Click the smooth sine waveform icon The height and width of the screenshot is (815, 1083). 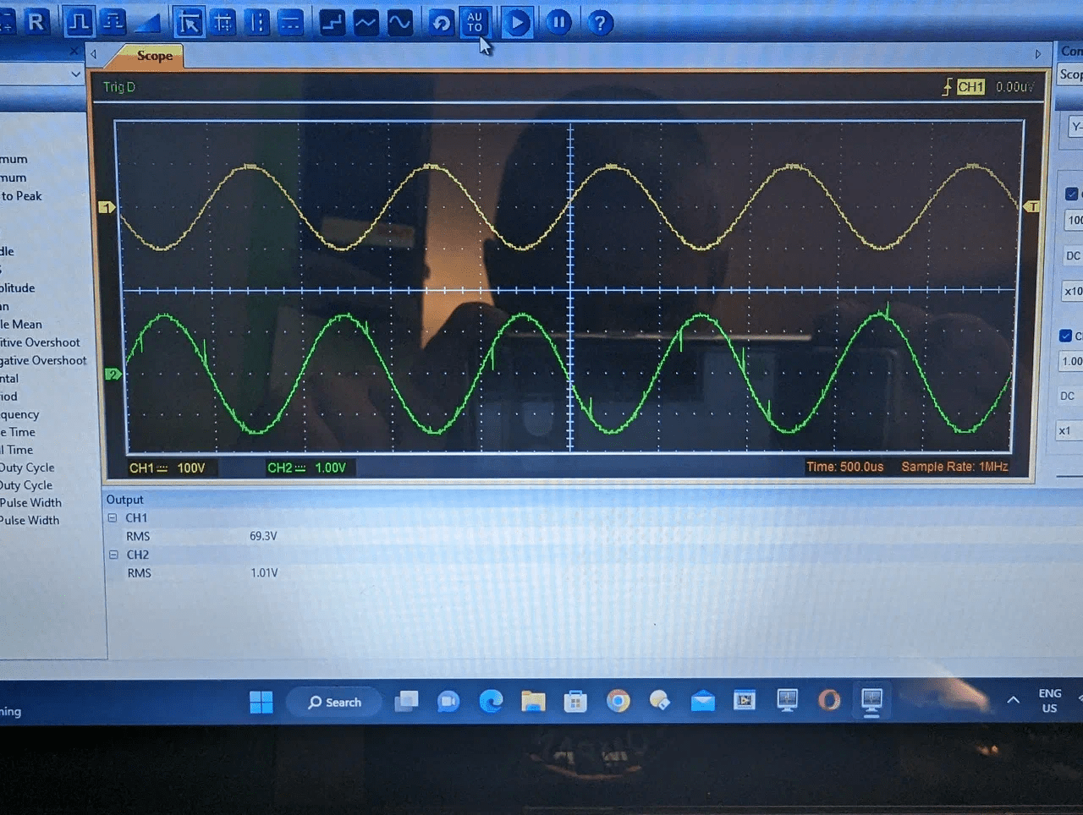click(399, 22)
